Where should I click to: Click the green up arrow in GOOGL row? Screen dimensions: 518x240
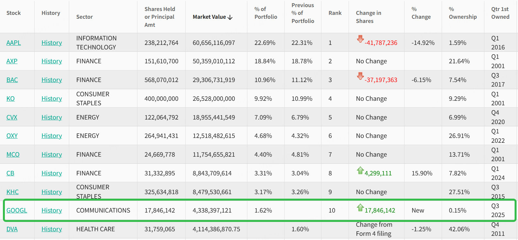click(x=360, y=207)
